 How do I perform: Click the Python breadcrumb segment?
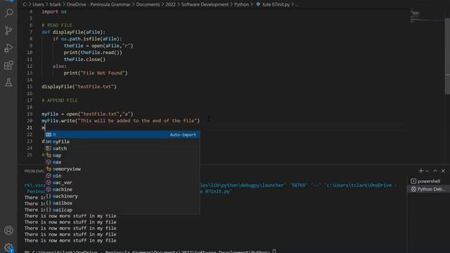pyautogui.click(x=241, y=4)
